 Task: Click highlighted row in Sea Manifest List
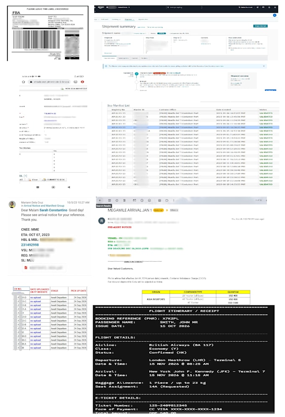(x=193, y=128)
